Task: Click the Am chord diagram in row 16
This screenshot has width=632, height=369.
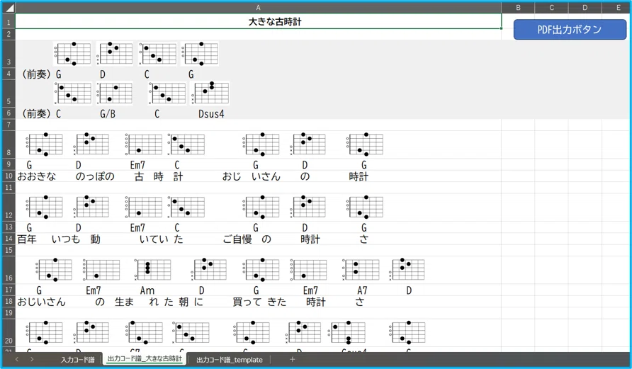Action: (x=152, y=270)
